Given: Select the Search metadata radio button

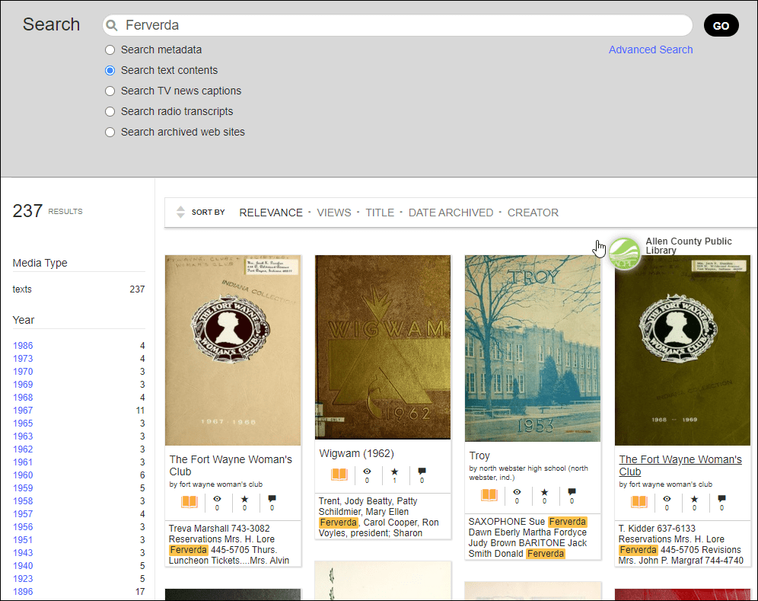Looking at the screenshot, I should pyautogui.click(x=110, y=49).
